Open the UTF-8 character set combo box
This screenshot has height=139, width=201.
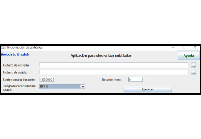[62, 87]
